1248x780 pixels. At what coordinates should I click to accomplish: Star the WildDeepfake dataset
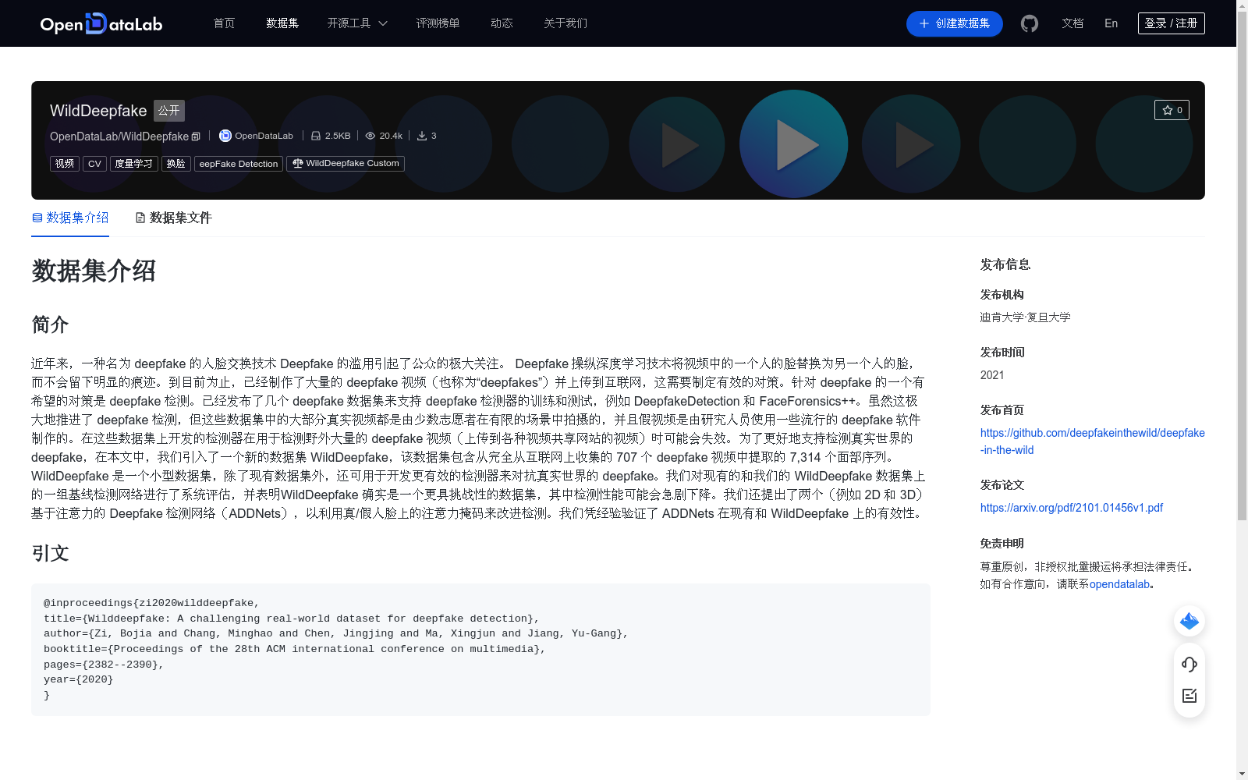click(1172, 110)
